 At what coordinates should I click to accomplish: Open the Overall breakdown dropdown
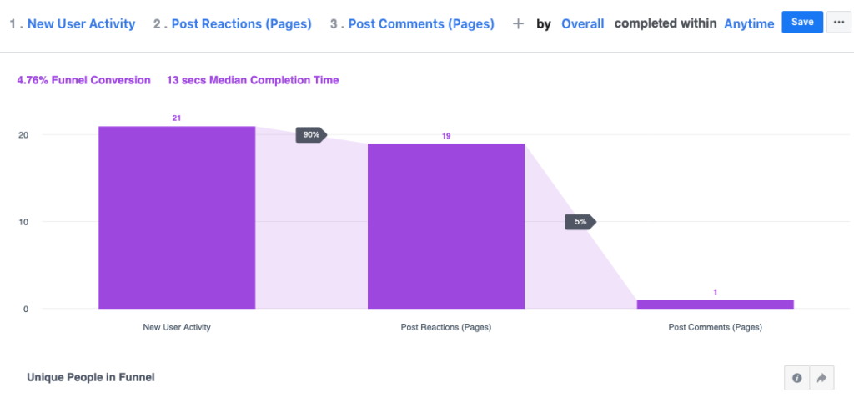582,24
